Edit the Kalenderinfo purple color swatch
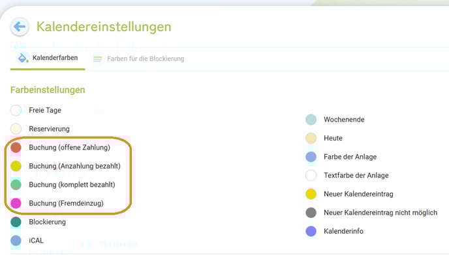Screen dimensions: 449x255 pos(311,231)
